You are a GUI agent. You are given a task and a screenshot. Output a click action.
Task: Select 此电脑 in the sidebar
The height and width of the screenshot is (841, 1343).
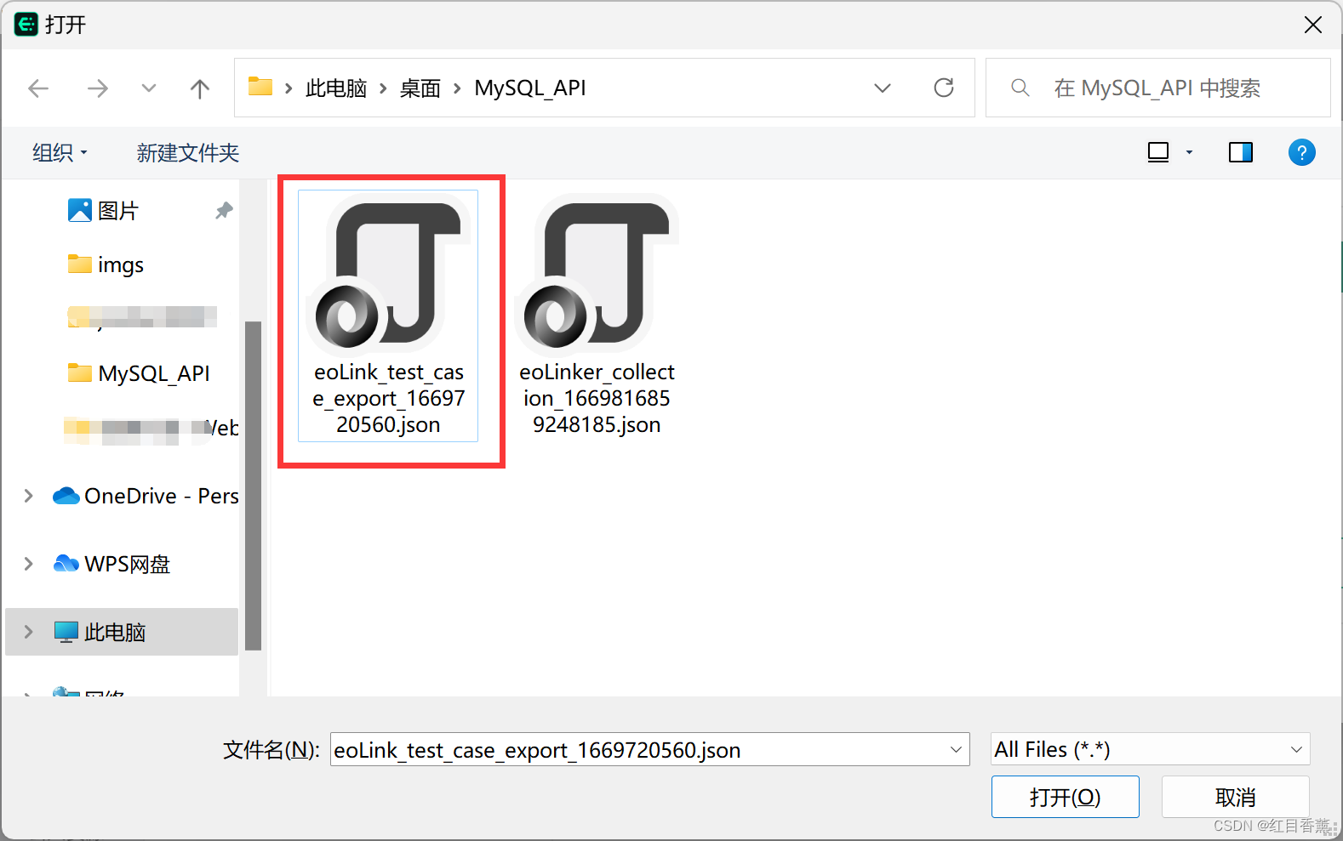coord(122,632)
